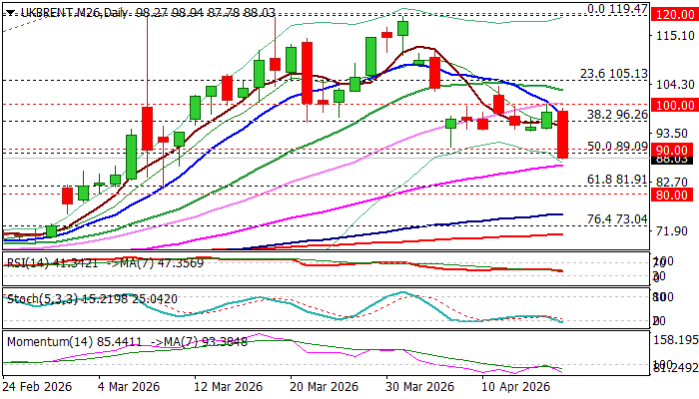Select the 23.6 105.13 Fibonacci level label
Image resolution: width=699 pixels, height=399 pixels.
[x=613, y=74]
